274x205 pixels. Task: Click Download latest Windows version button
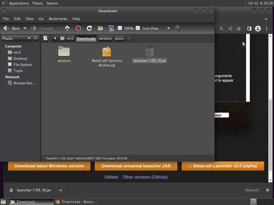49,166
